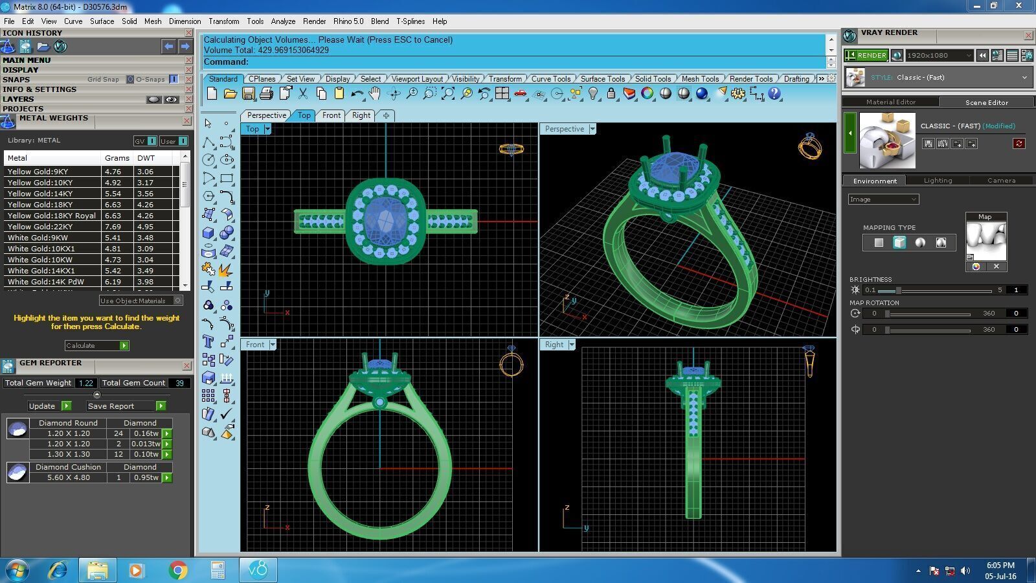Screen dimensions: 1036x583
Task: Select the flat square mapping type
Action: tap(879, 242)
